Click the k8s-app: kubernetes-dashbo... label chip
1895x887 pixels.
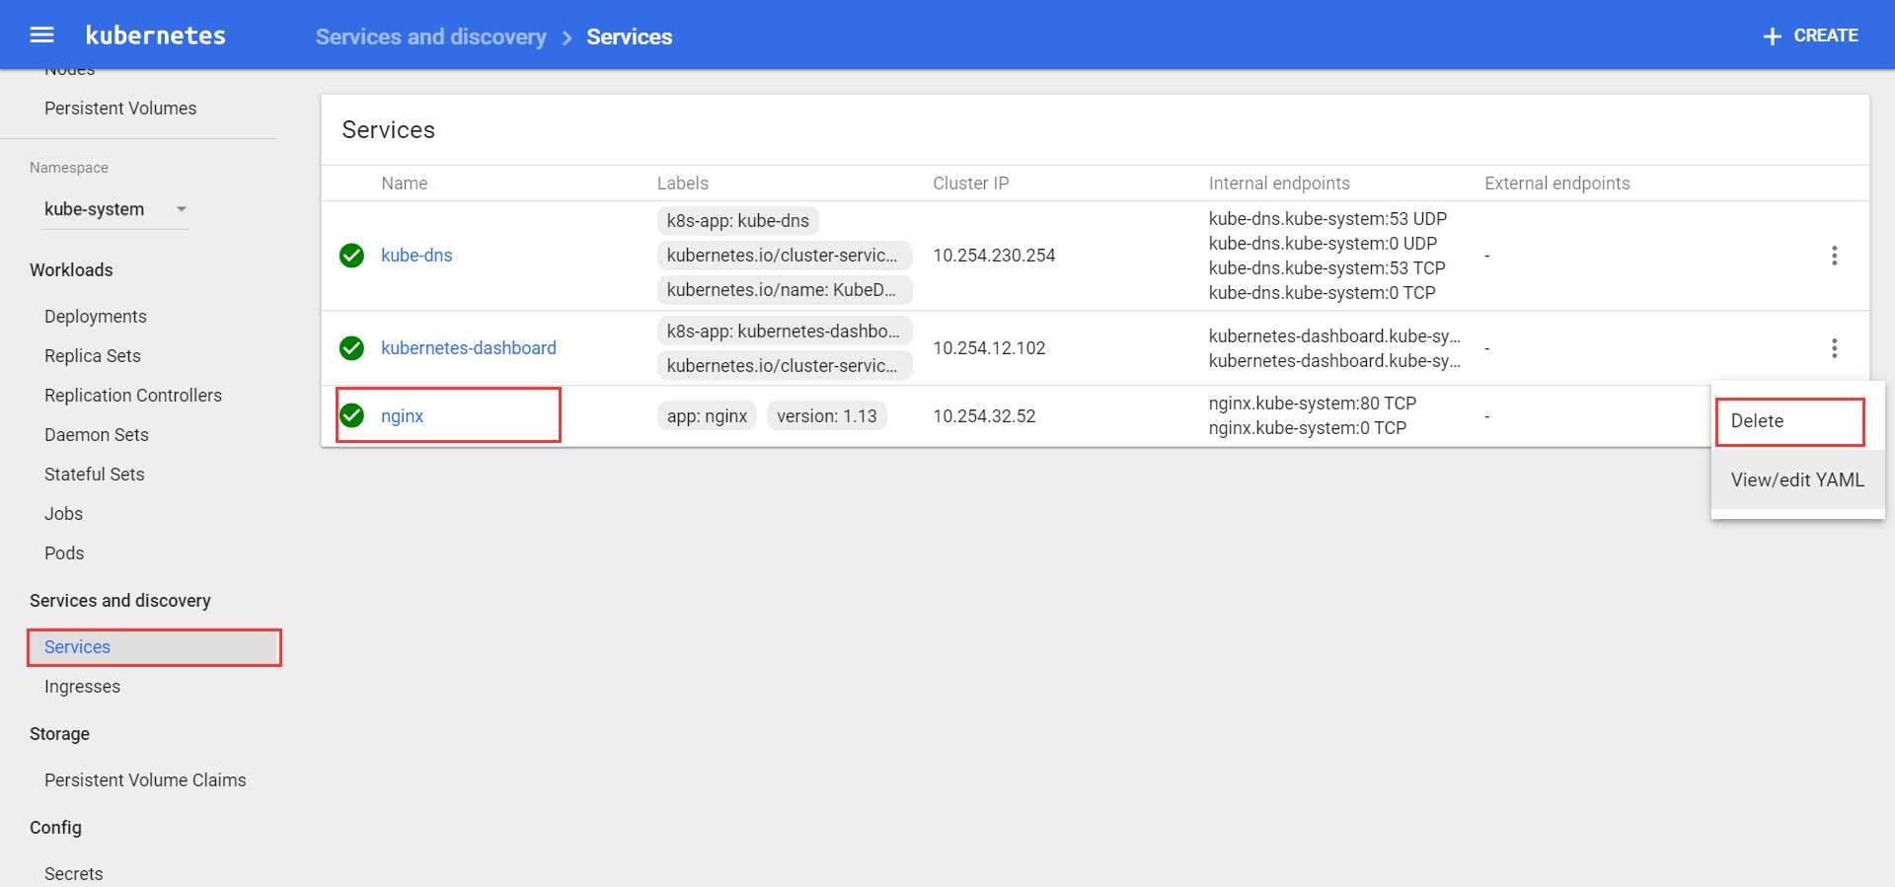(x=784, y=331)
